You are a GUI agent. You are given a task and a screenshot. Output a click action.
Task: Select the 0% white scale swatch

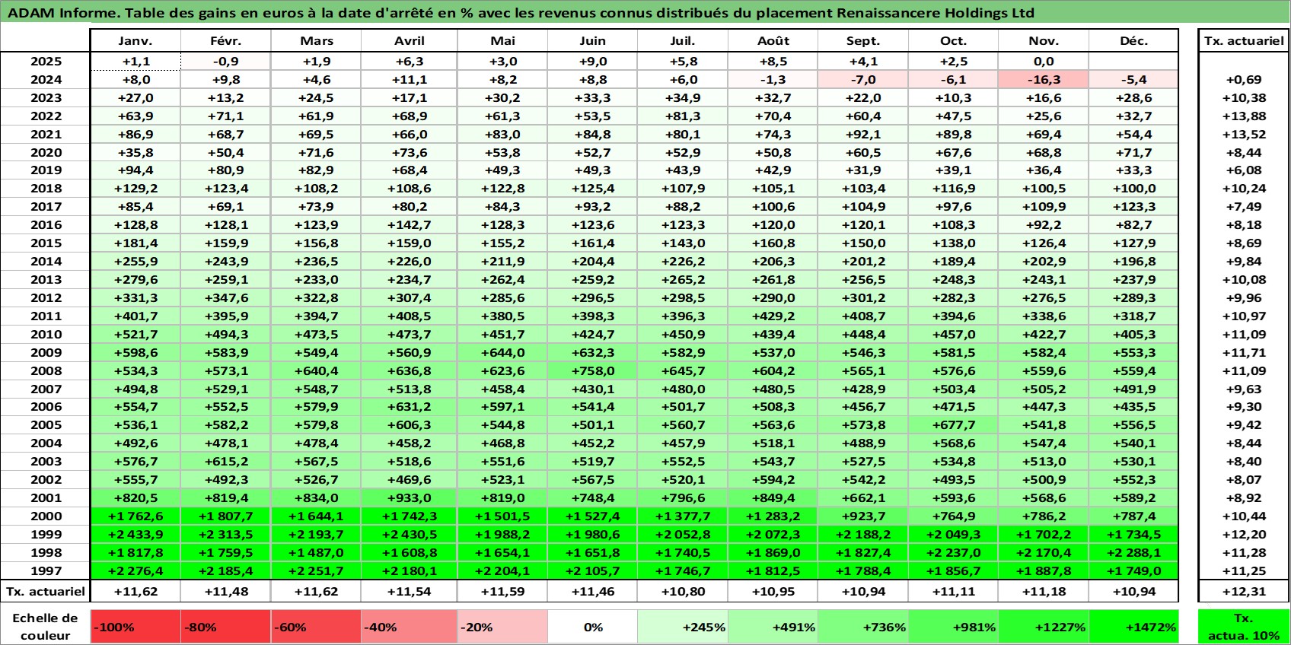pyautogui.click(x=593, y=627)
